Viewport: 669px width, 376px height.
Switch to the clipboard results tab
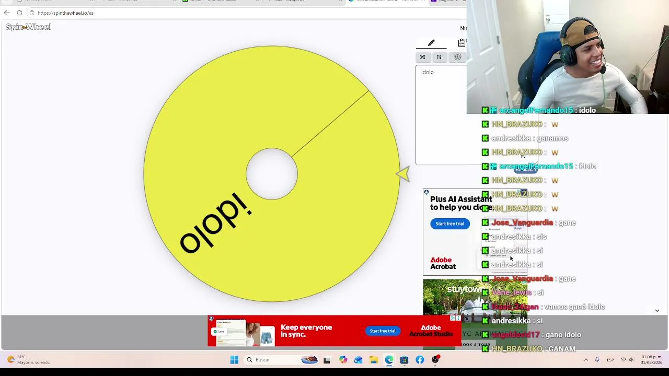click(x=462, y=43)
